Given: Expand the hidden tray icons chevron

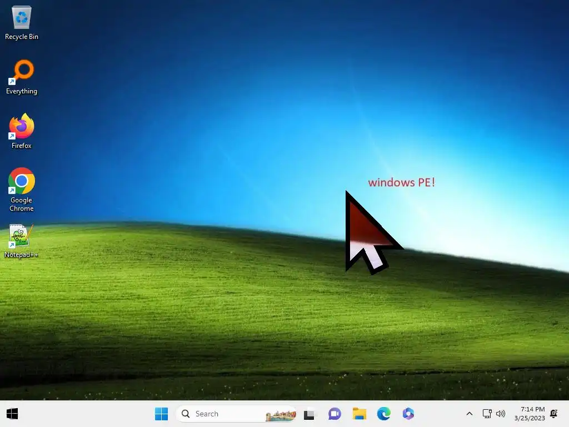Looking at the screenshot, I should (x=469, y=414).
